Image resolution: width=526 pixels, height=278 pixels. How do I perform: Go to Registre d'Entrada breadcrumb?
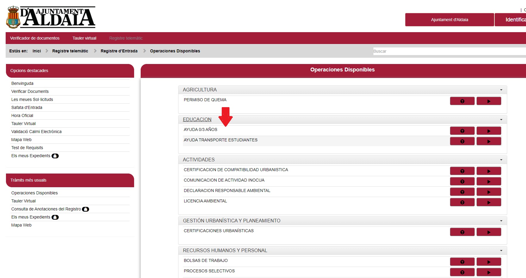[119, 51]
